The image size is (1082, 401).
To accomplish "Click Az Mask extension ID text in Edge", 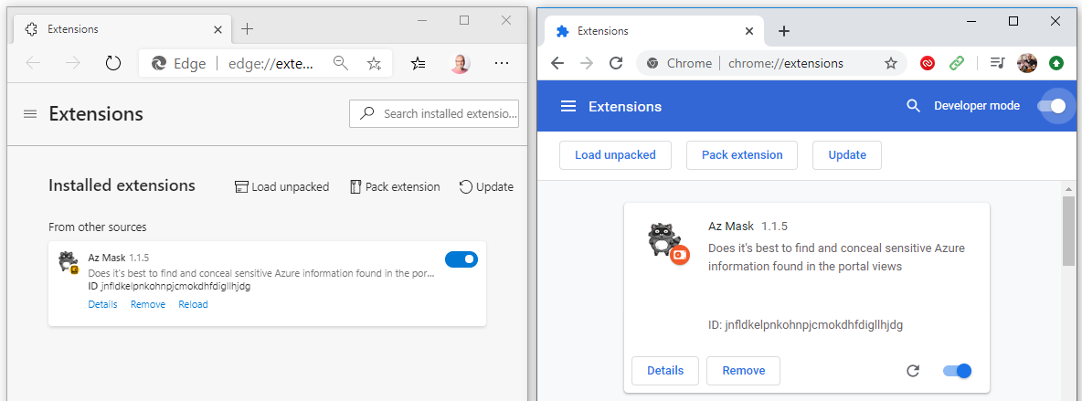I will click(x=169, y=287).
